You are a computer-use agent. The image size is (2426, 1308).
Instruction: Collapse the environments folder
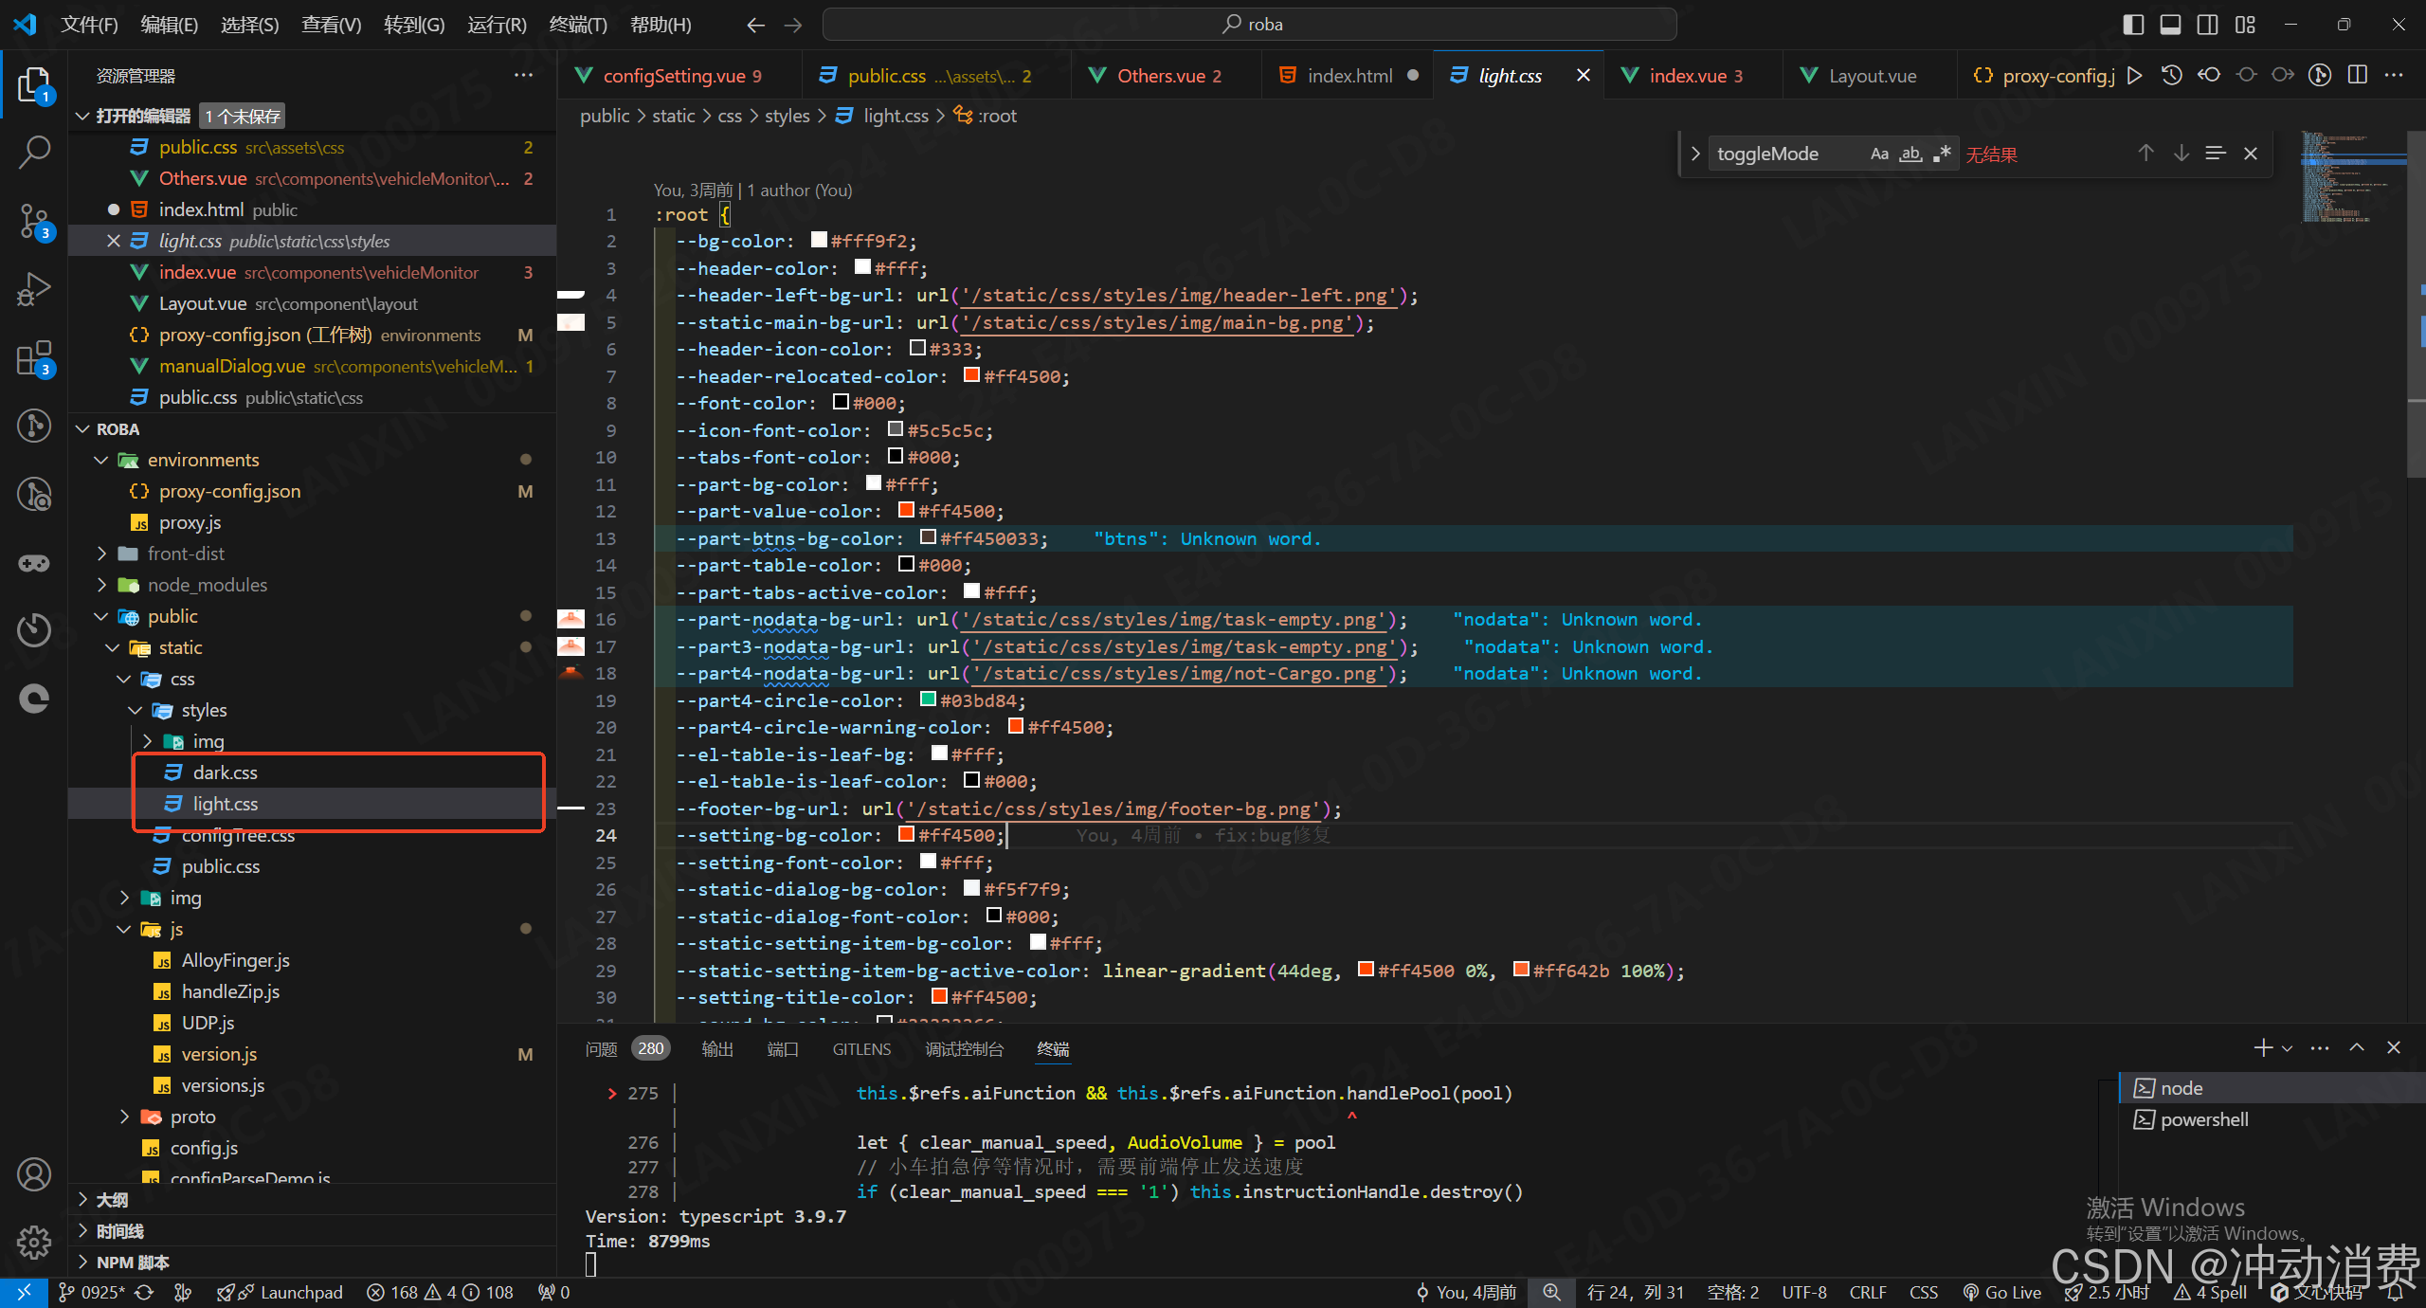tap(101, 460)
